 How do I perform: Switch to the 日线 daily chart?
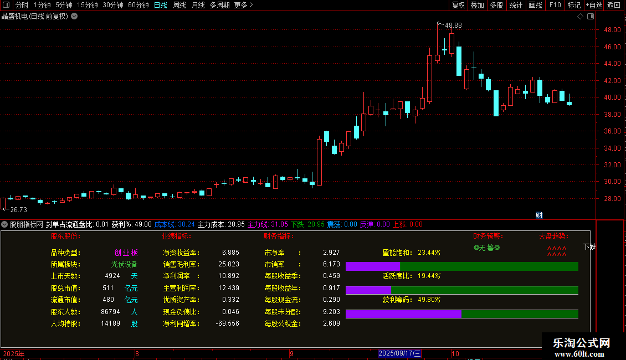pos(161,5)
